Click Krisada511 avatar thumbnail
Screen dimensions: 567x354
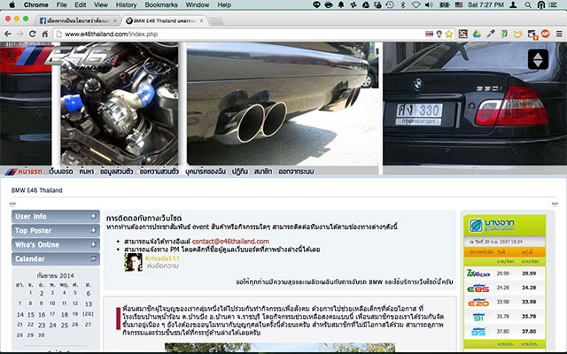click(x=134, y=262)
